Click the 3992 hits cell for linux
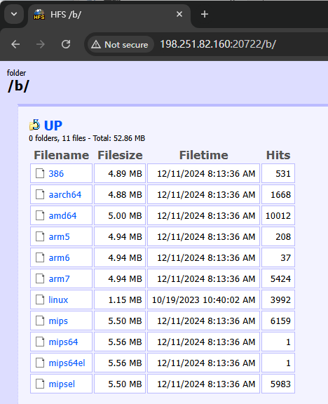 pyautogui.click(x=278, y=300)
